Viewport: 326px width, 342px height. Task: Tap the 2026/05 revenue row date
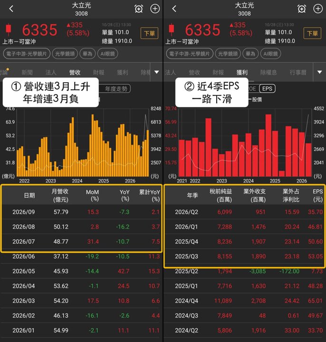tap(24, 271)
